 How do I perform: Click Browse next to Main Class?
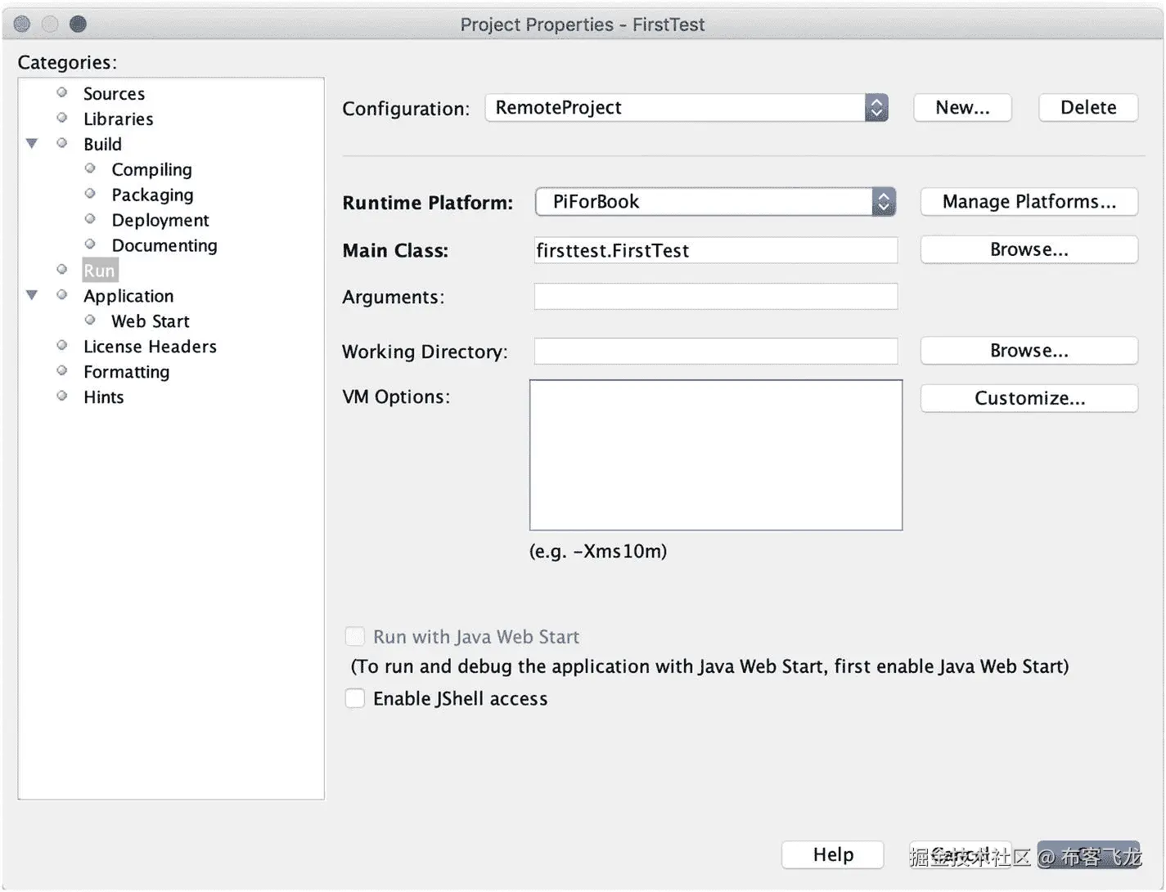[x=1029, y=250]
